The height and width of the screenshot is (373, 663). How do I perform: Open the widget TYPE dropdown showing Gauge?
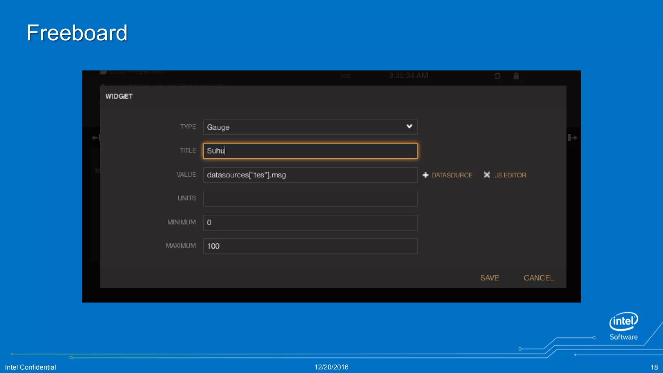[x=310, y=127]
